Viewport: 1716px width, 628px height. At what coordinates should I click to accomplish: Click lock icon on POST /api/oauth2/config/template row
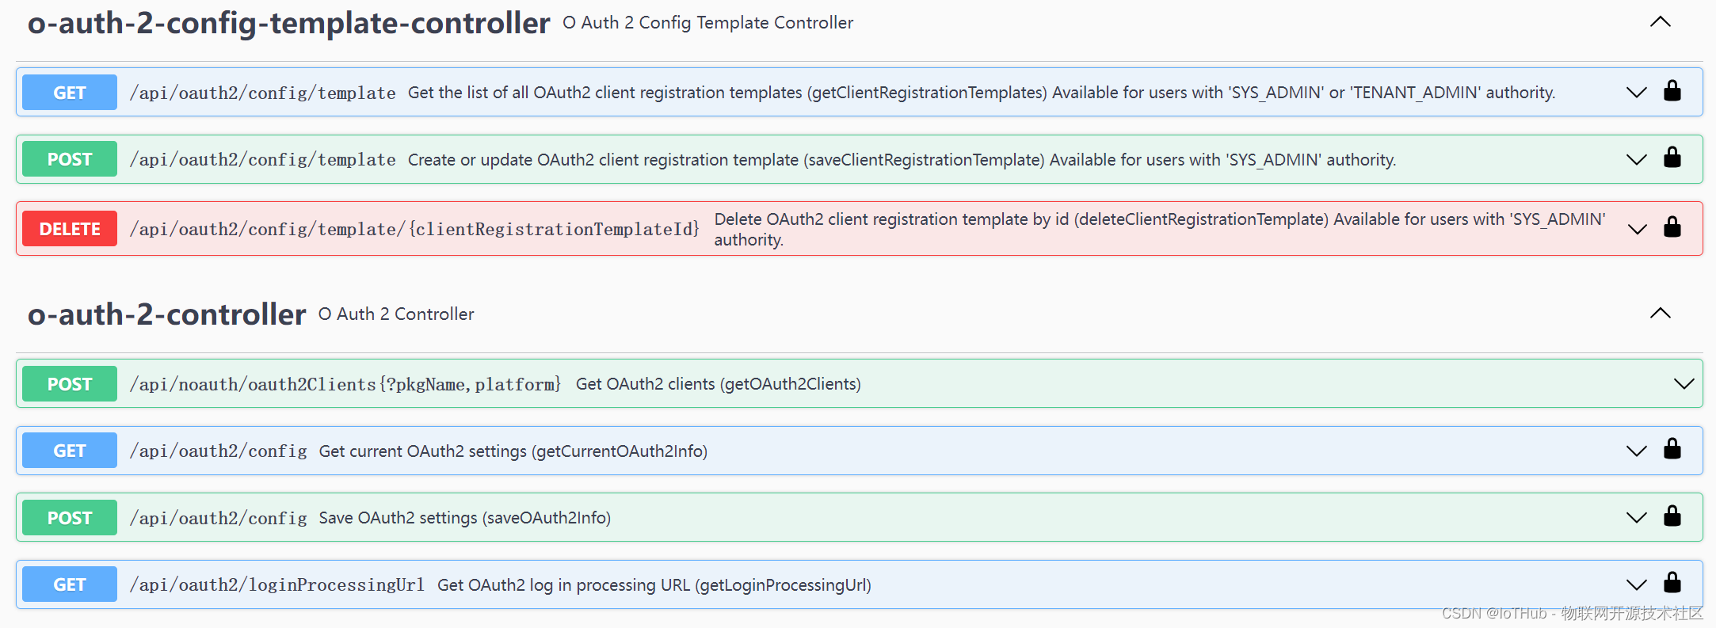click(1672, 158)
